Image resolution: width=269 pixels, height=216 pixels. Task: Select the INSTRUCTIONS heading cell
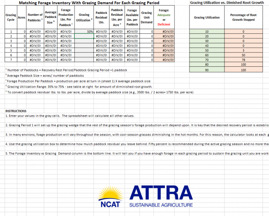pyautogui.click(x=16, y=111)
